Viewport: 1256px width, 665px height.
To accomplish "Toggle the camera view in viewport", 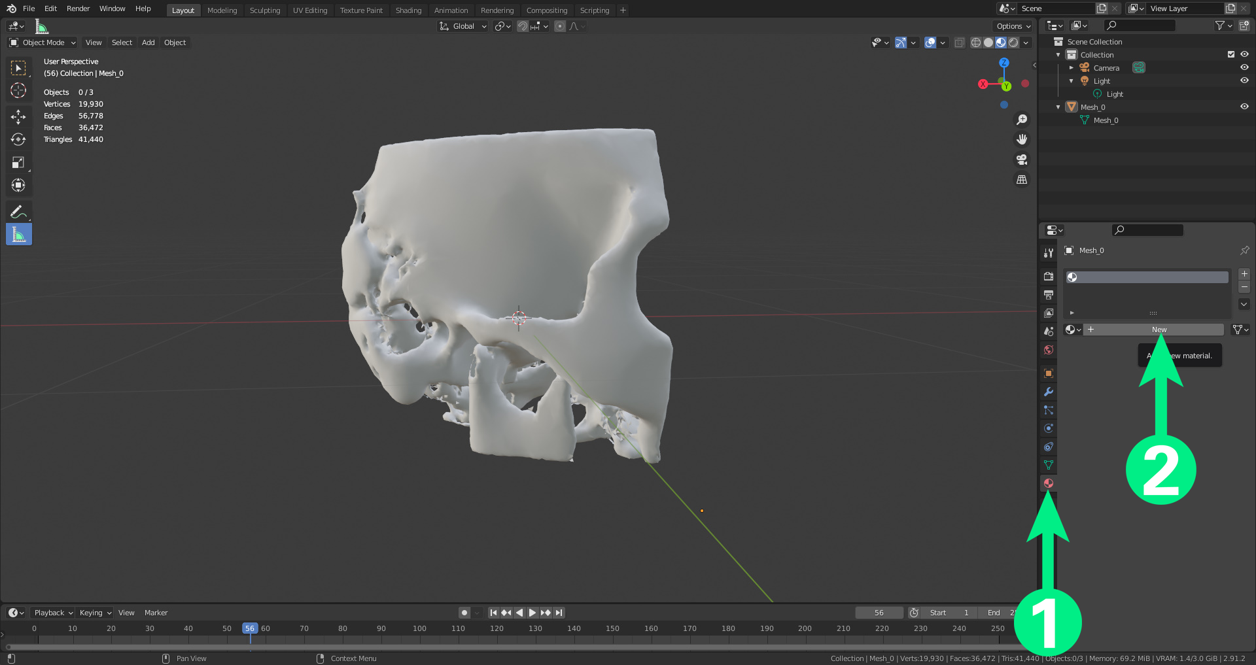I will 1021,160.
